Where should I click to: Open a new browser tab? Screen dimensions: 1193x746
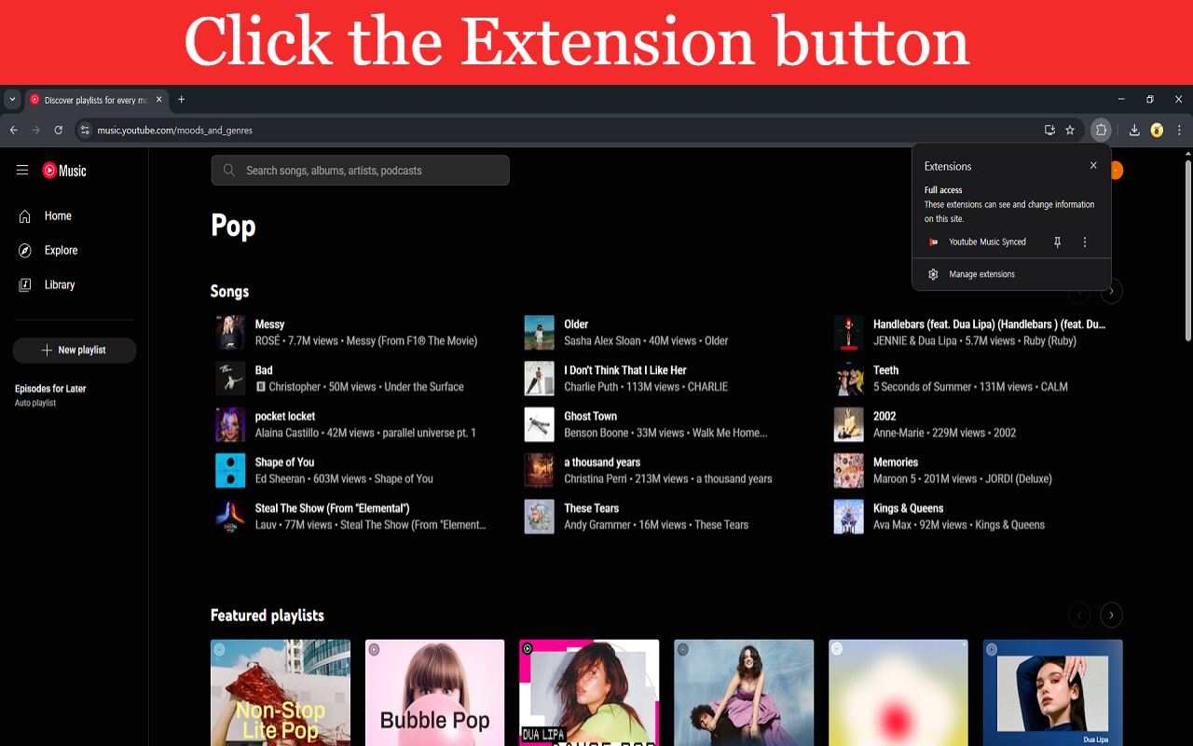(182, 100)
